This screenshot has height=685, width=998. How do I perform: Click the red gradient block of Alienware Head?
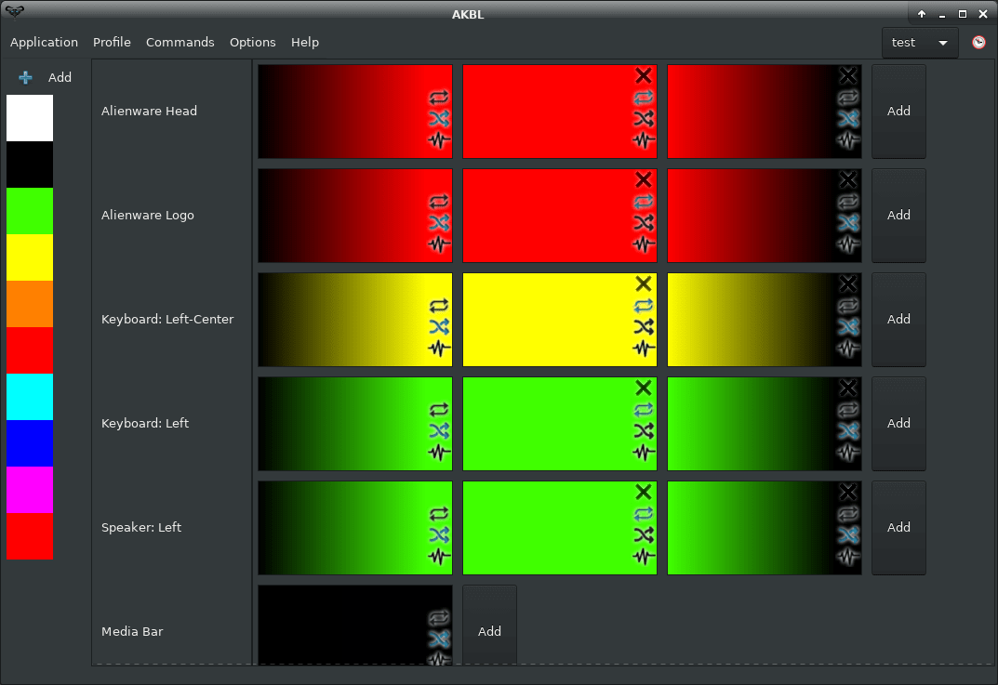344,111
